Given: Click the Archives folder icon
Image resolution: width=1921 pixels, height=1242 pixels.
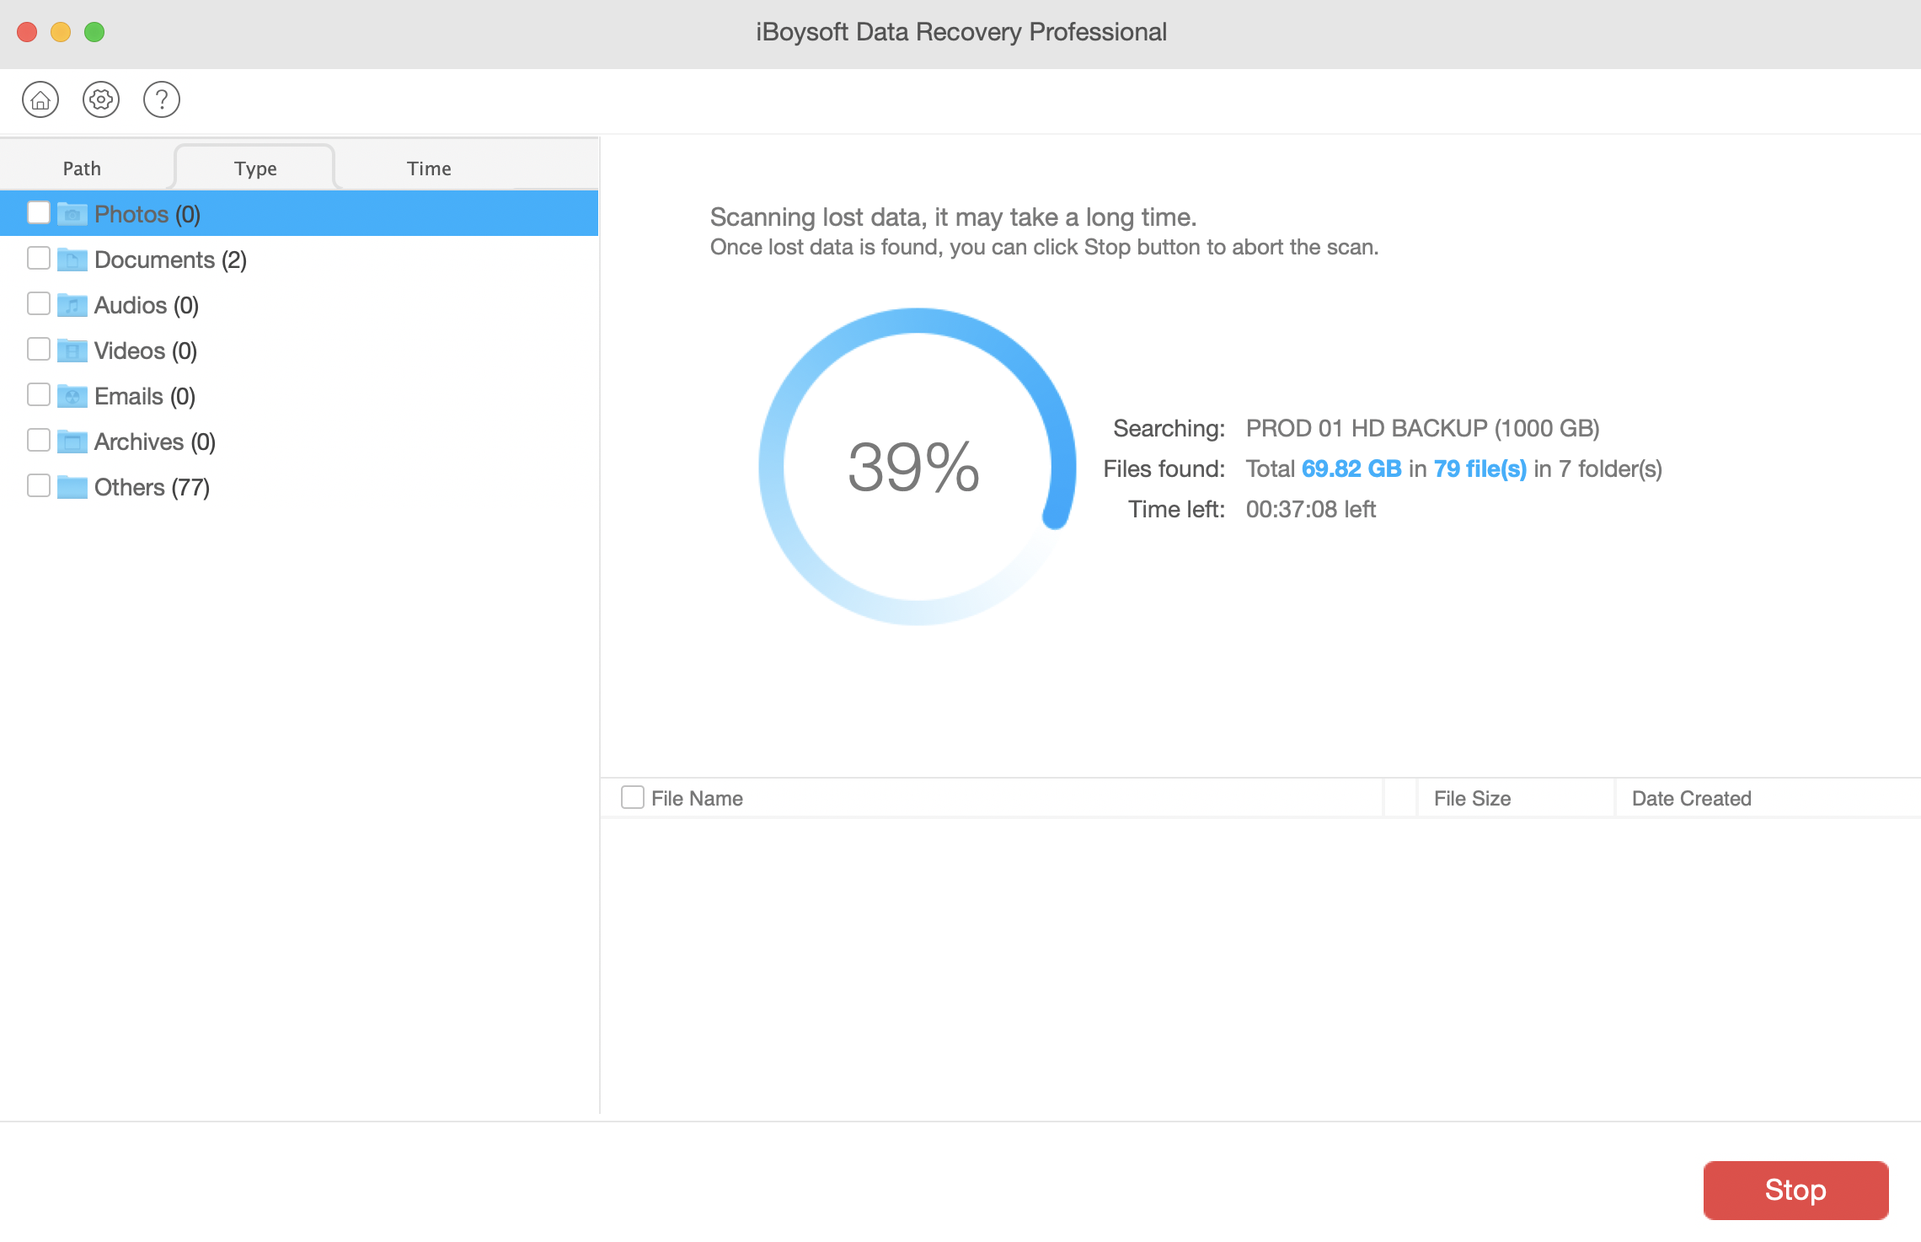Looking at the screenshot, I should pos(72,442).
